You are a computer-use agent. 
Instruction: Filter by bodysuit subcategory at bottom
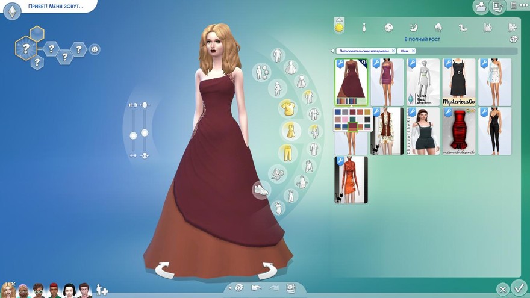[x=278, y=208]
